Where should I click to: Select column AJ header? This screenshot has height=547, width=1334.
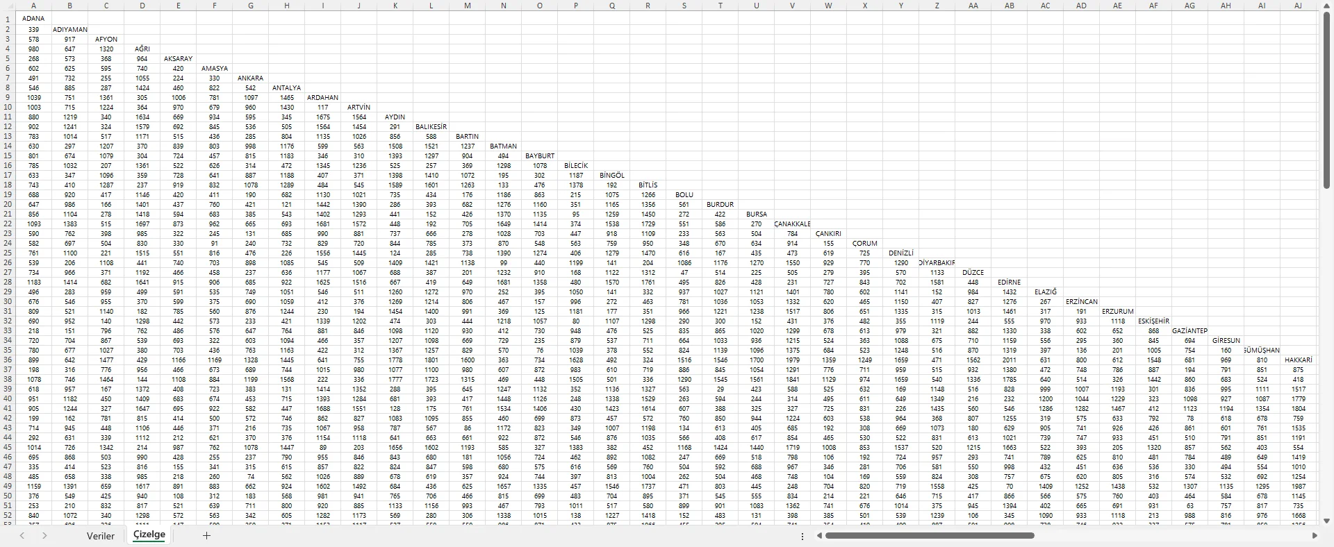[x=1298, y=6]
